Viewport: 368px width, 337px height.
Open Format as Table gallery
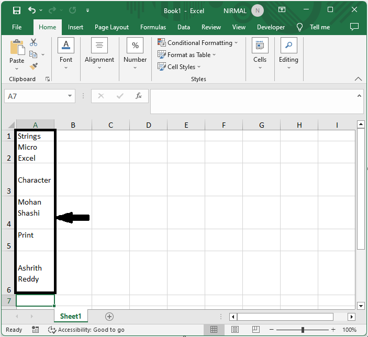tap(186, 54)
